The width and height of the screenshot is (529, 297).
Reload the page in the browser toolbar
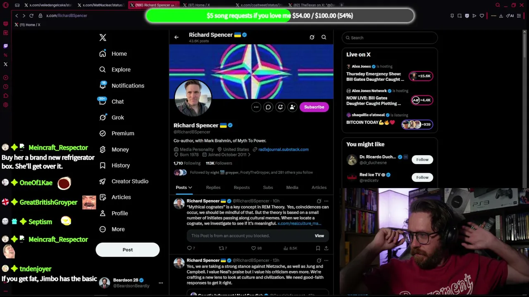[x=31, y=16]
